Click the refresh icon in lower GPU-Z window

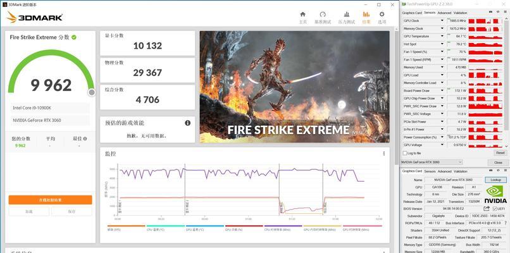498,171
